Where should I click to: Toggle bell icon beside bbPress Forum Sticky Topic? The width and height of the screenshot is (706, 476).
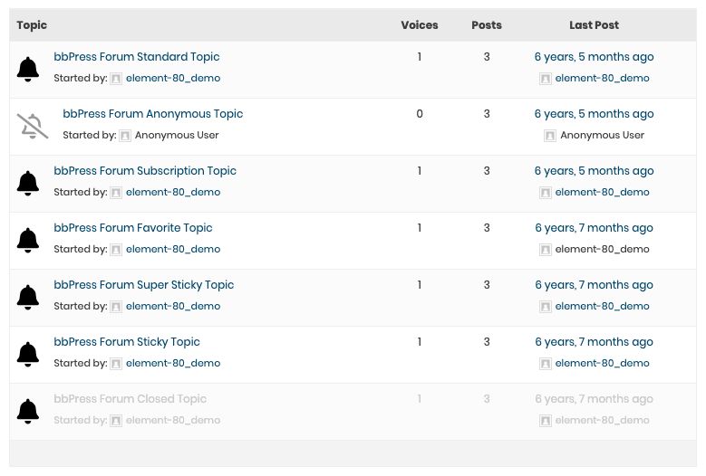coord(28,355)
